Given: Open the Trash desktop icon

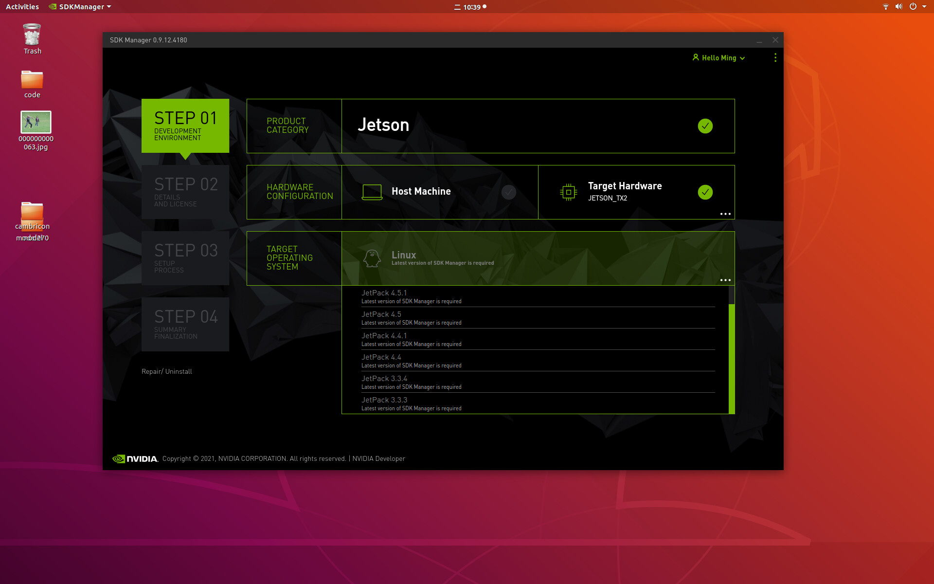Looking at the screenshot, I should point(32,39).
